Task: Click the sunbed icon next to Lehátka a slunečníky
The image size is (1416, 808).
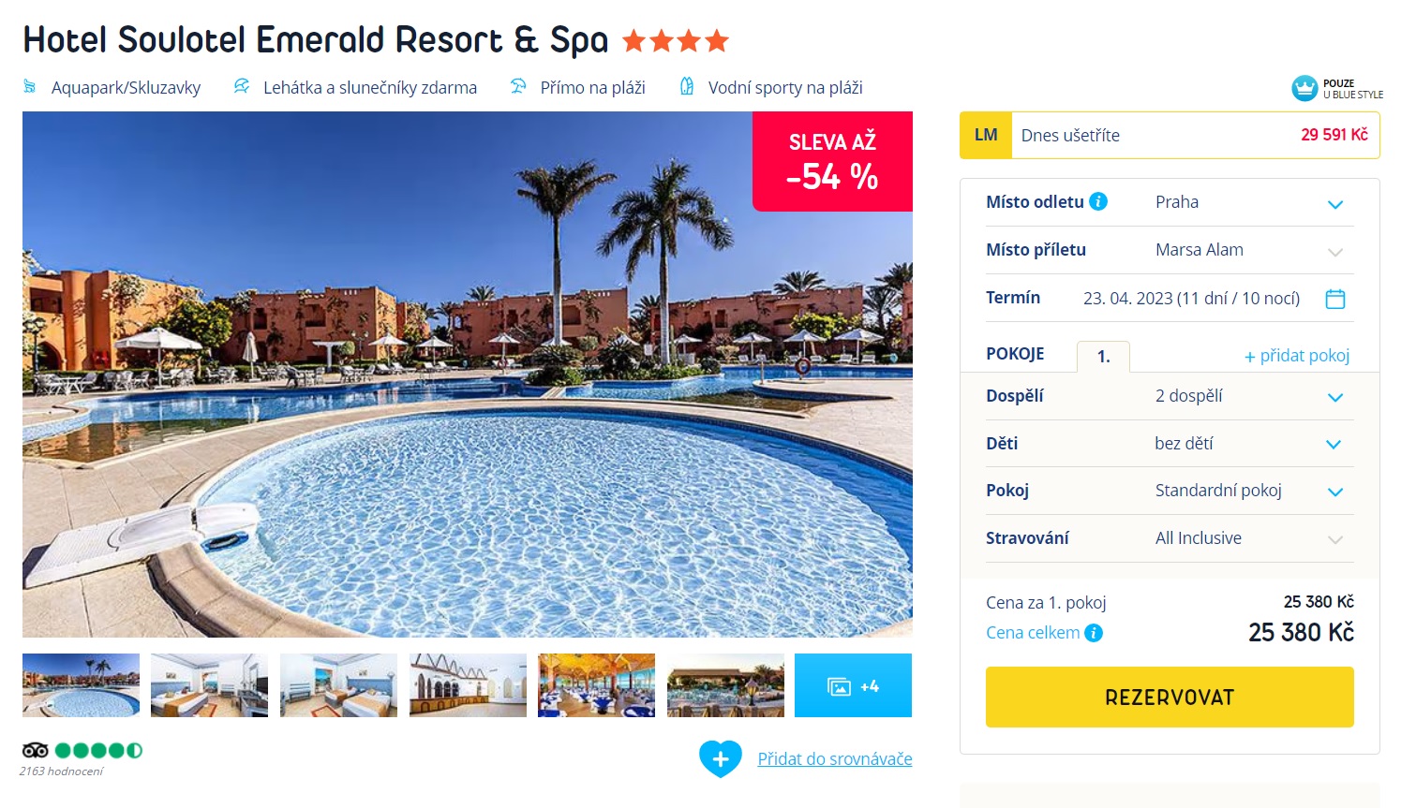Action: click(x=242, y=86)
